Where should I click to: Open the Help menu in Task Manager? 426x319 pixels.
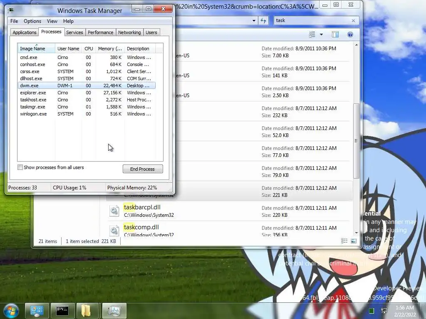(x=69, y=21)
